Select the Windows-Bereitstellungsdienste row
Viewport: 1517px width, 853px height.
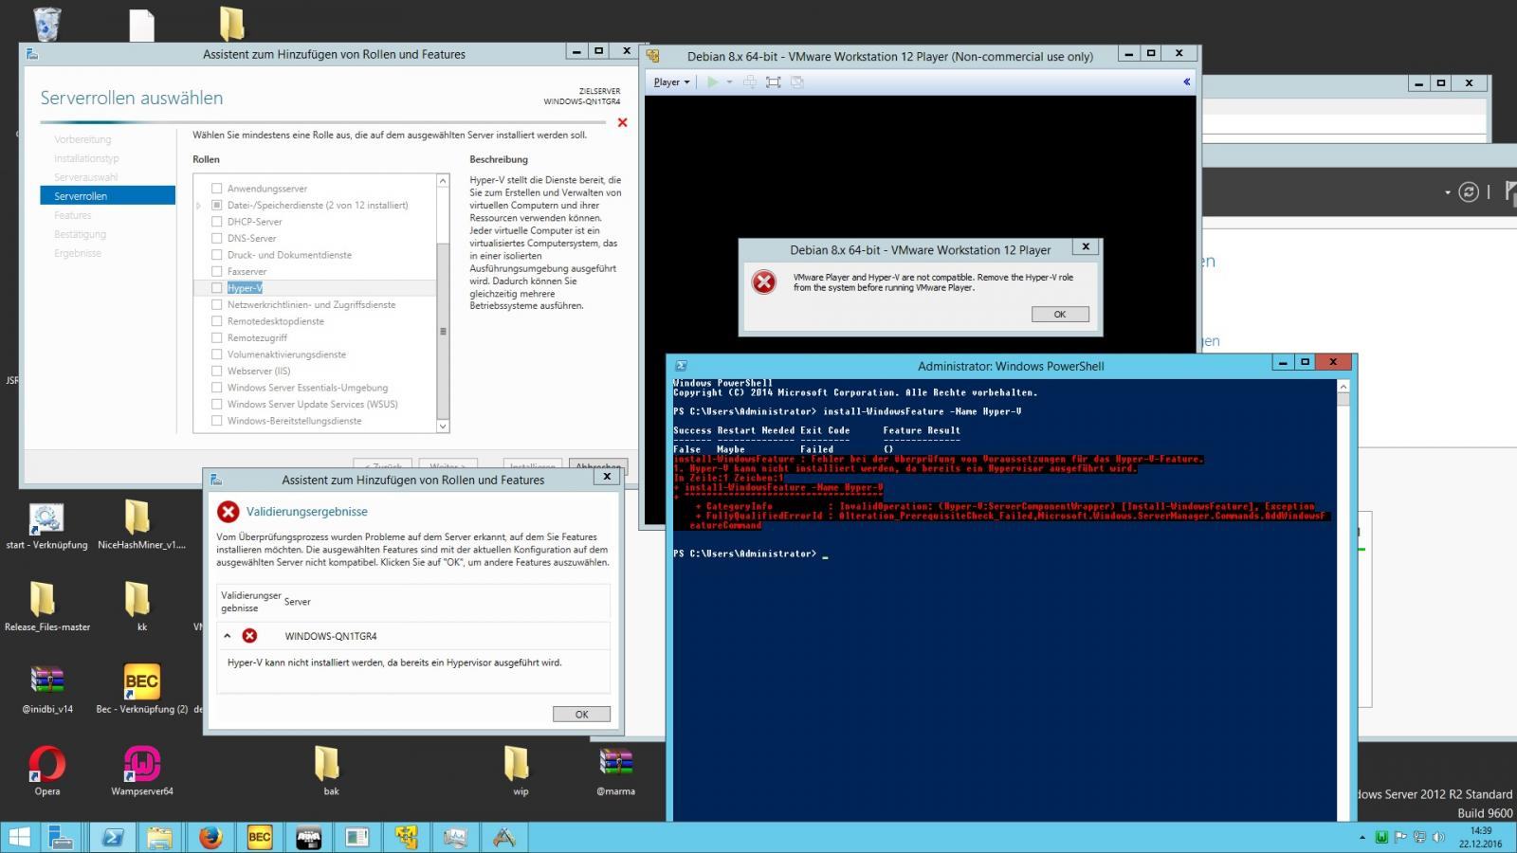coord(294,421)
